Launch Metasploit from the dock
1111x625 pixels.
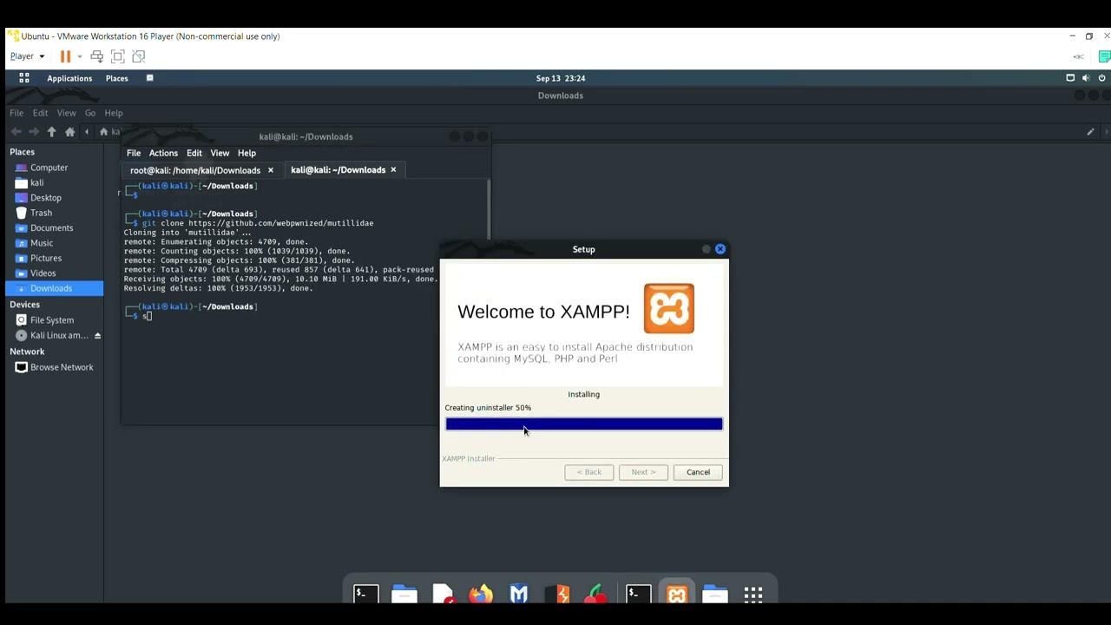[519, 595]
